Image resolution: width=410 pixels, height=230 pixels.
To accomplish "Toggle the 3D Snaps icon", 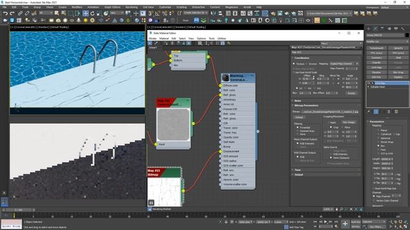I will [x=151, y=13].
